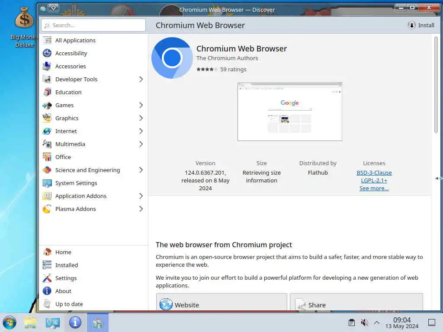
Task: Open the clipboard tray icon
Action: click(x=352, y=322)
